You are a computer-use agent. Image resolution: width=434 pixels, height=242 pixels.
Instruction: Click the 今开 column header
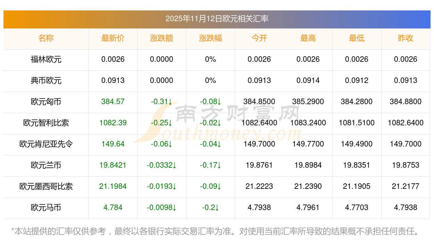(x=259, y=38)
